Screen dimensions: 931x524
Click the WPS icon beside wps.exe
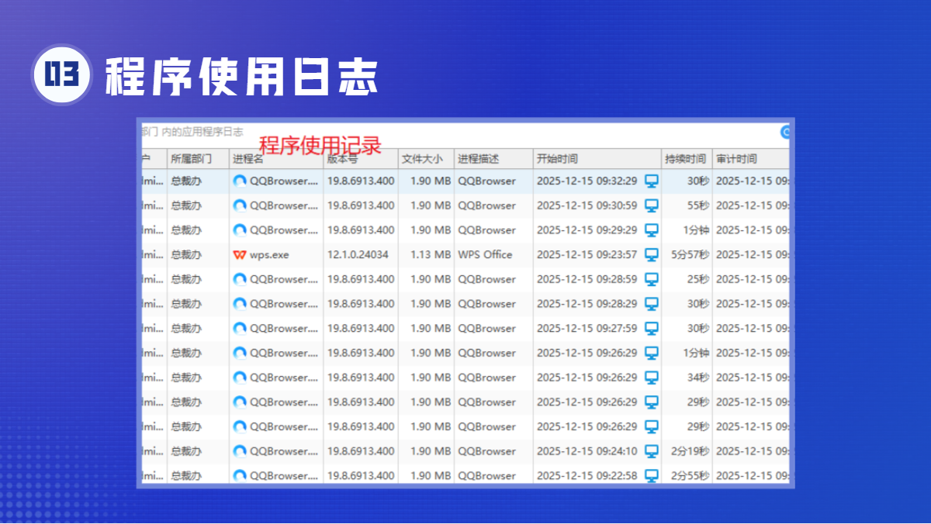point(240,255)
